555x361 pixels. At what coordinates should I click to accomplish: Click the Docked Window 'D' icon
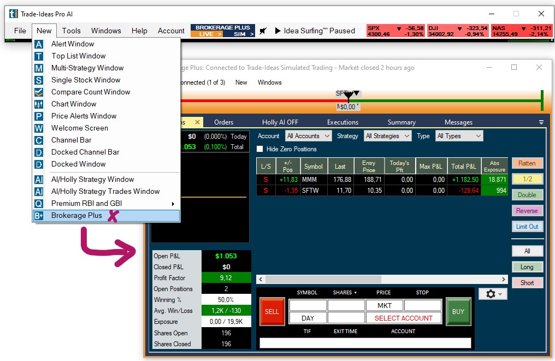tap(39, 164)
